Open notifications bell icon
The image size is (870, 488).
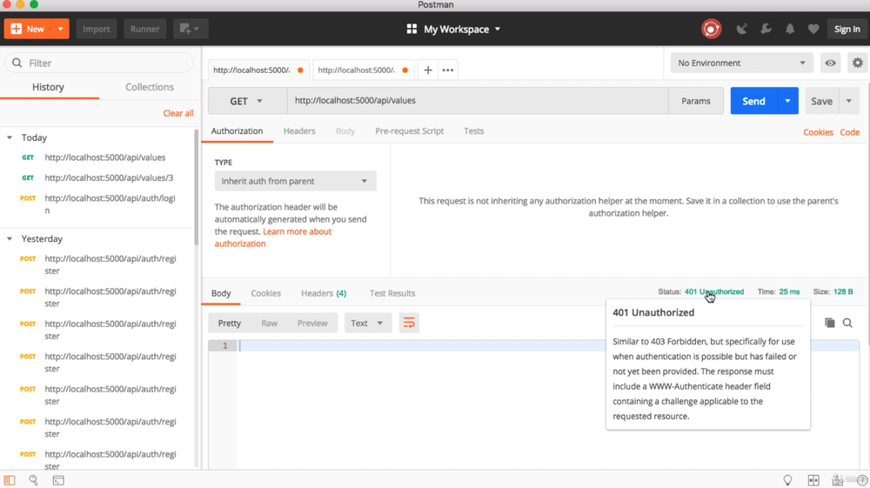[790, 29]
